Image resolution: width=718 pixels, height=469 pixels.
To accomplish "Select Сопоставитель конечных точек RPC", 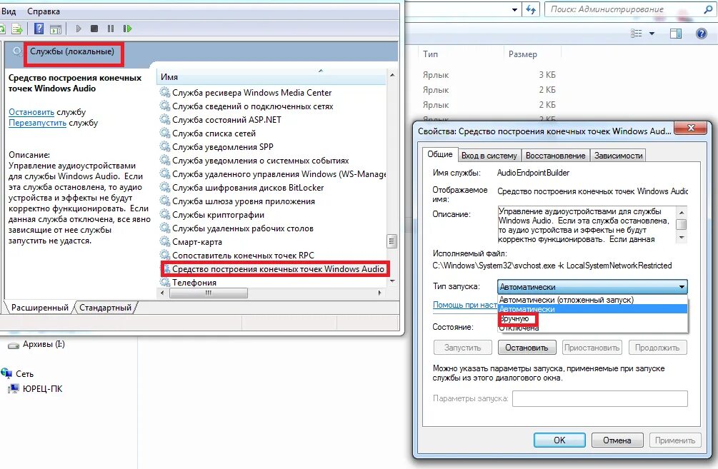I will click(x=243, y=256).
